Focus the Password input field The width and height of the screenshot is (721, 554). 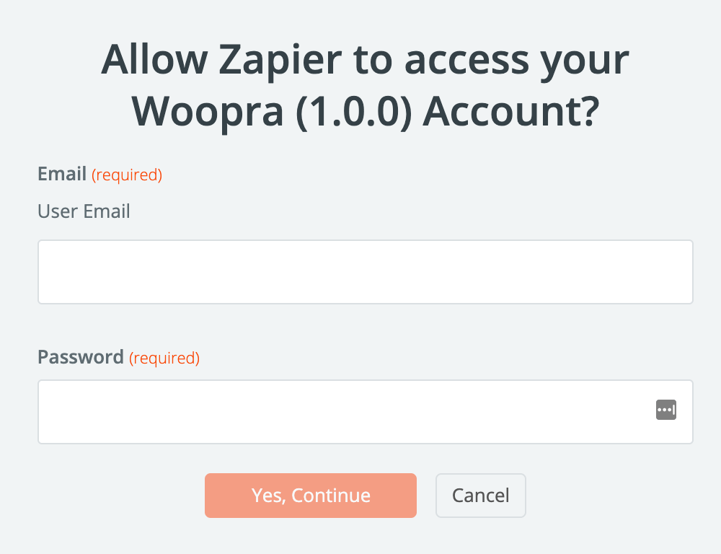coord(365,412)
